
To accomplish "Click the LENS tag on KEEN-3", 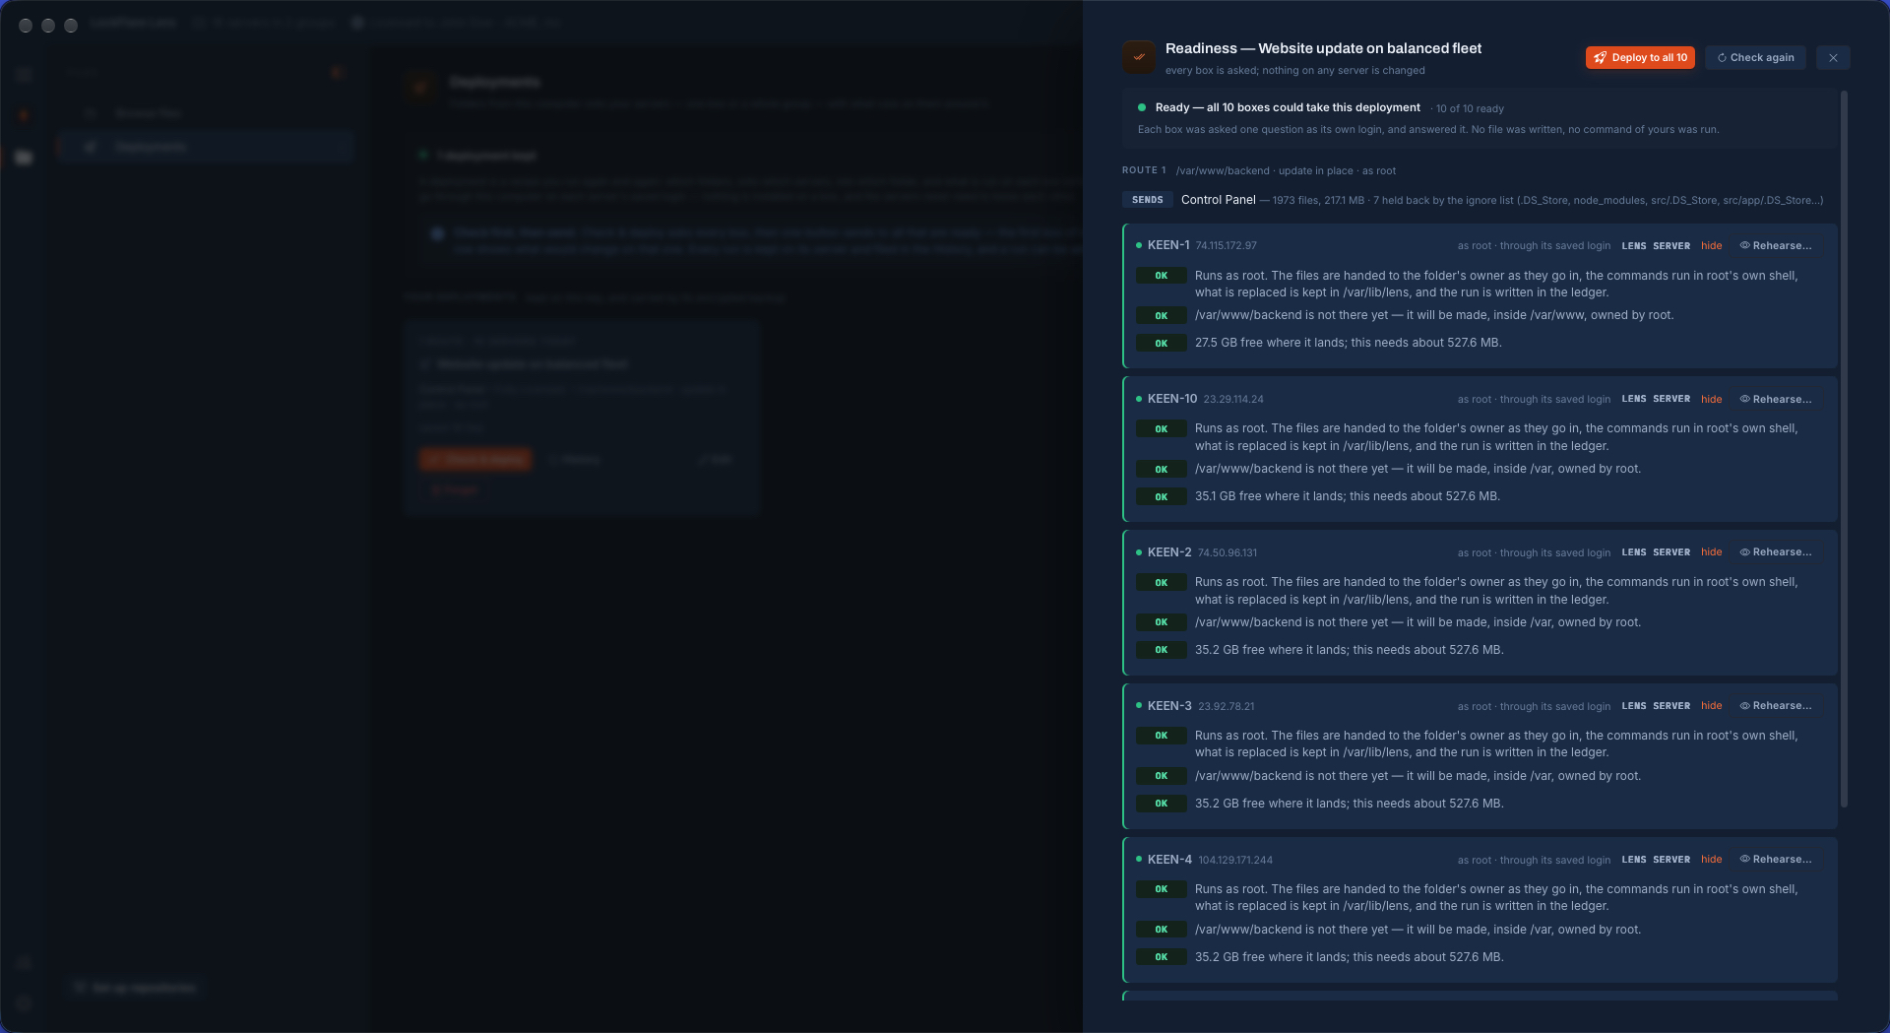I will point(1634,706).
